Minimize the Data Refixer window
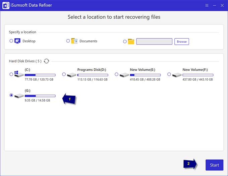Image resolution: width=228 pixels, height=176 pixels. [215, 5]
